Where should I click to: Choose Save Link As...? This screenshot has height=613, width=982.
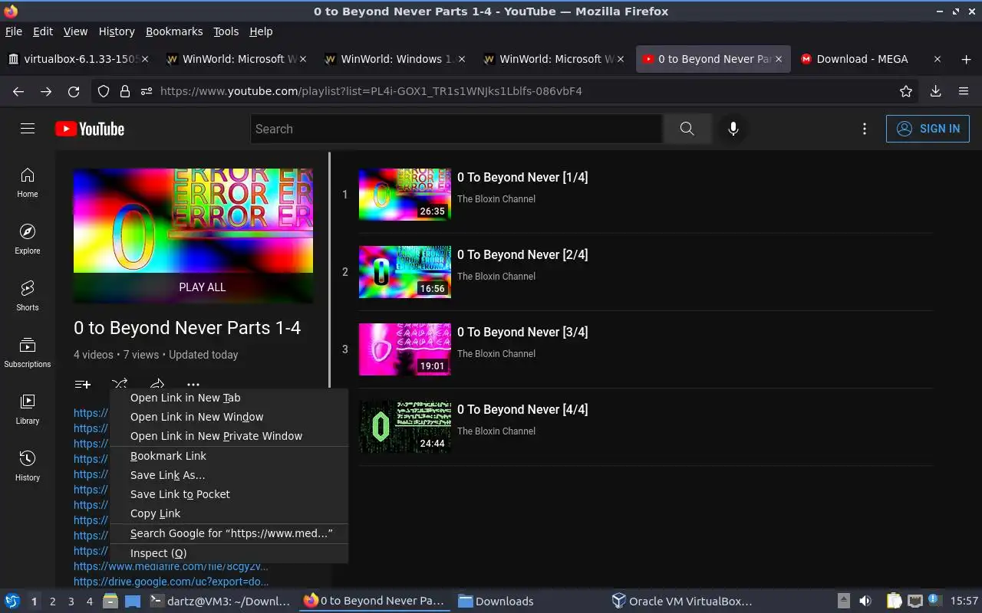click(x=229, y=475)
